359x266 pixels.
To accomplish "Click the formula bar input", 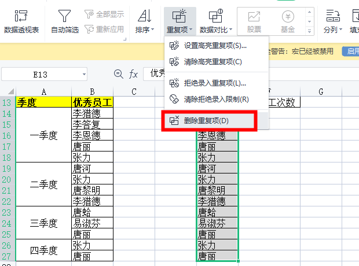I will coord(154,74).
